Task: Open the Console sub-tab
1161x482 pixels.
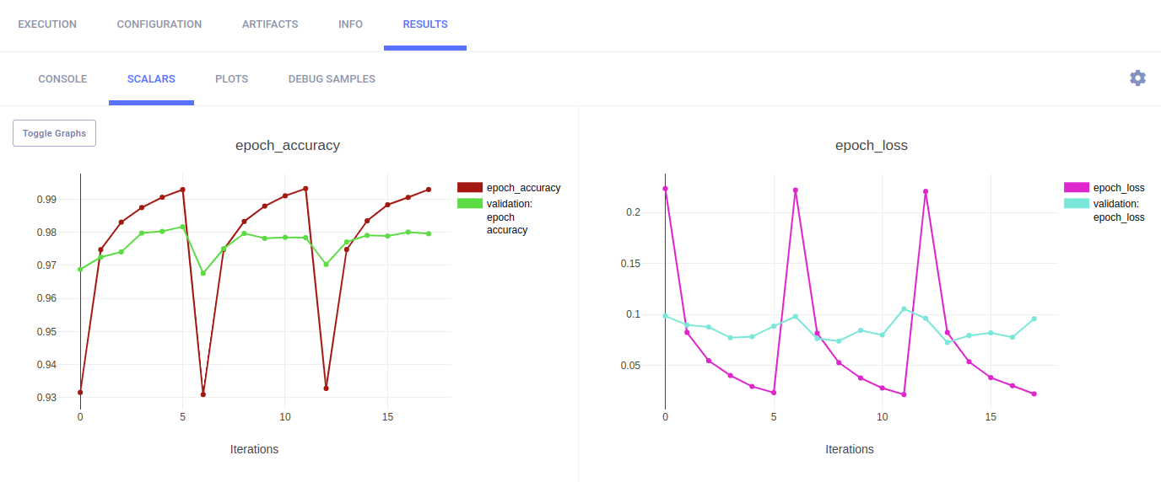Action: (x=62, y=79)
